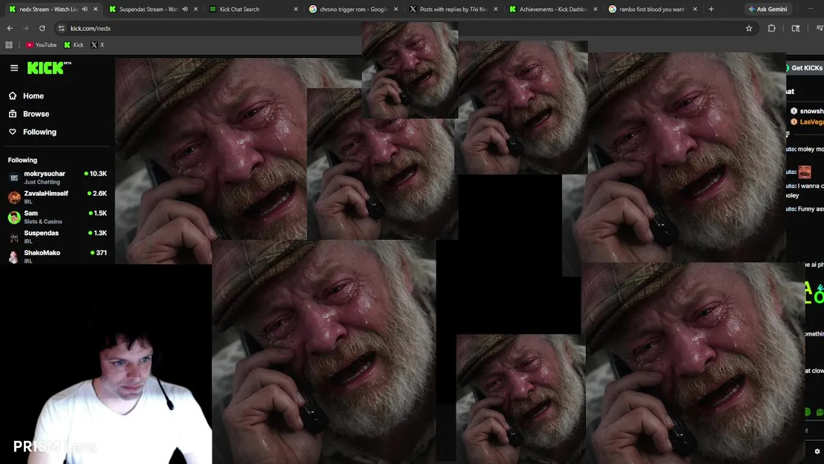
Task: Click the Get KICKs button
Action: click(x=805, y=68)
